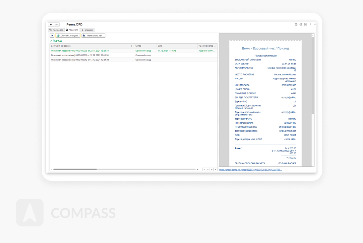This screenshot has height=243, width=363.
Task: Click the back navigation arrow
Action: pos(51,24)
